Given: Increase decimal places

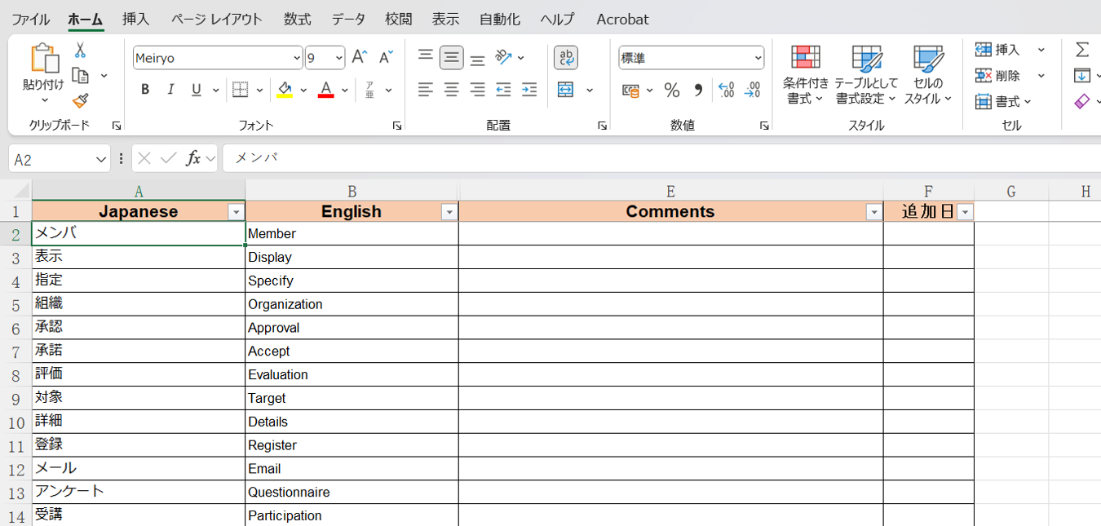Looking at the screenshot, I should tap(726, 90).
